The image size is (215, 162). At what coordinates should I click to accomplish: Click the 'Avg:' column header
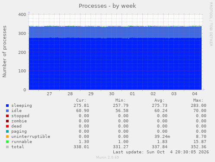159,100
